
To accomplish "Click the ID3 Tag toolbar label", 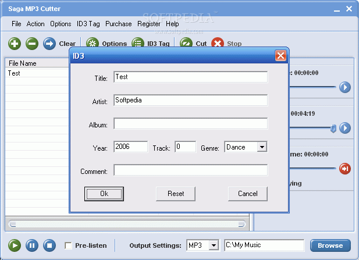I will tap(158, 44).
